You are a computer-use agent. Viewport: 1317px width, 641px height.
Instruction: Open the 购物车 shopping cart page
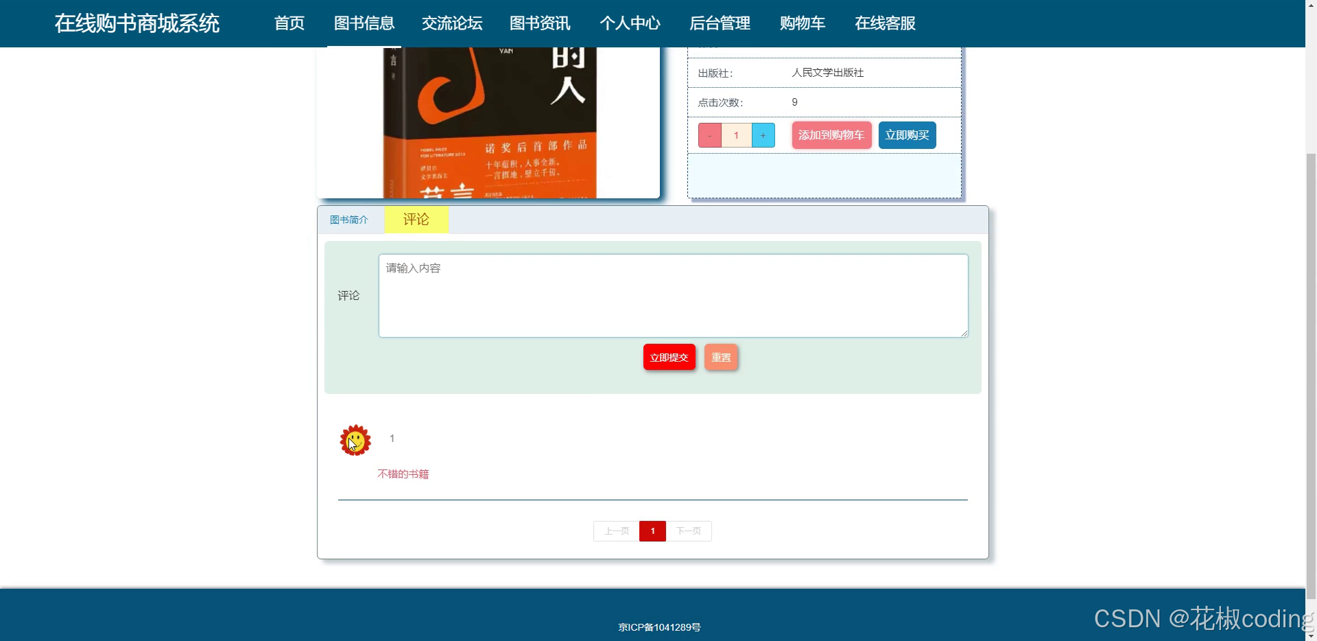802,23
